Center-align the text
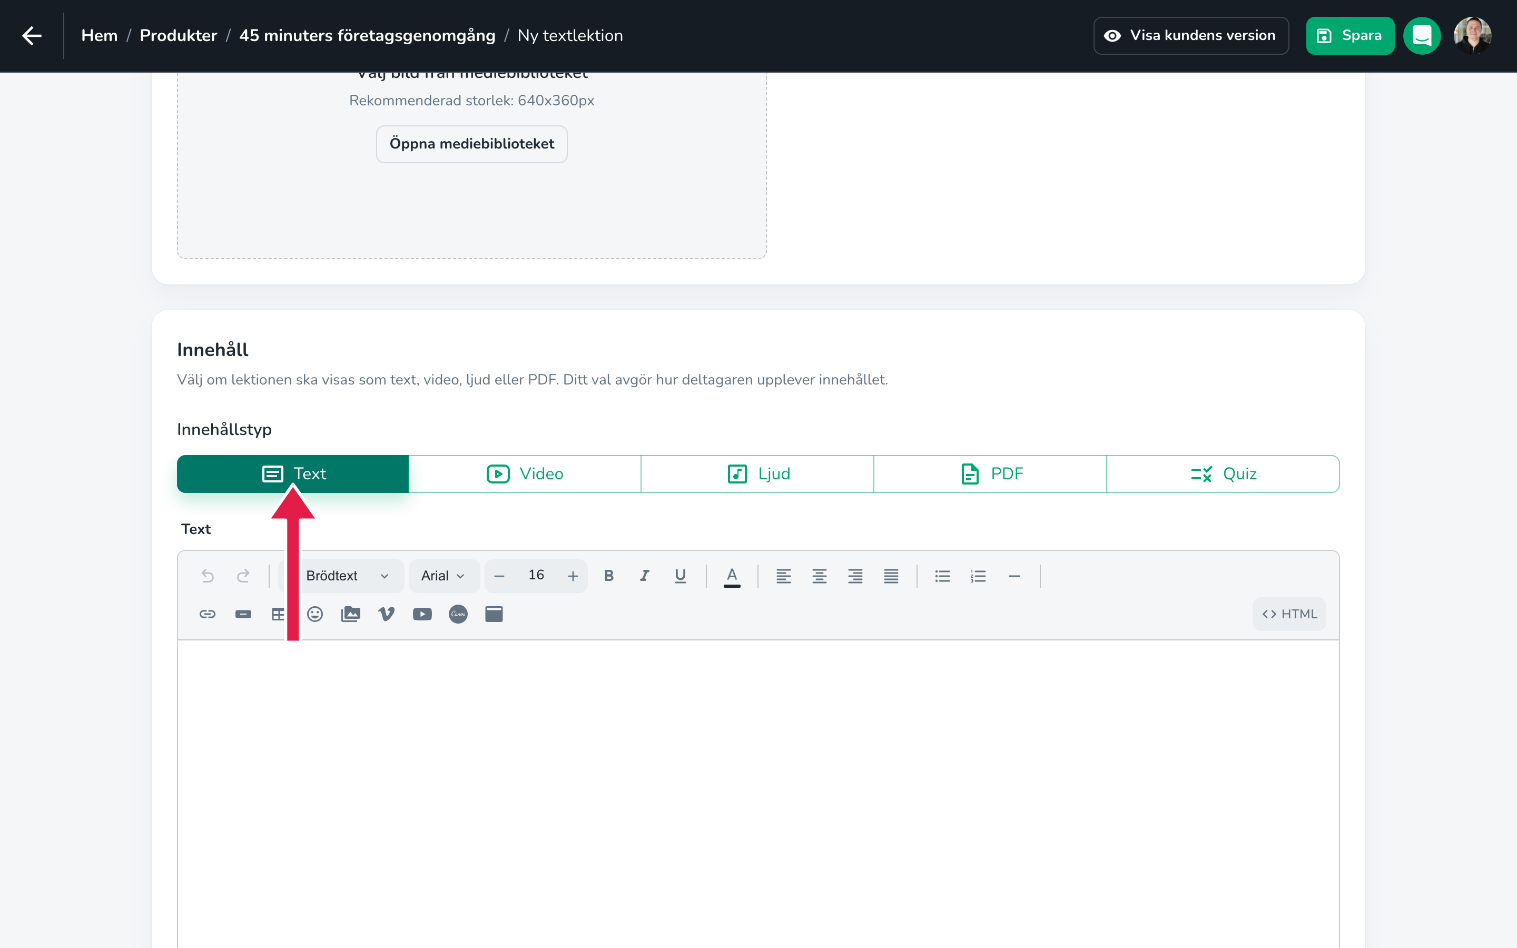1517x948 pixels. 819,576
